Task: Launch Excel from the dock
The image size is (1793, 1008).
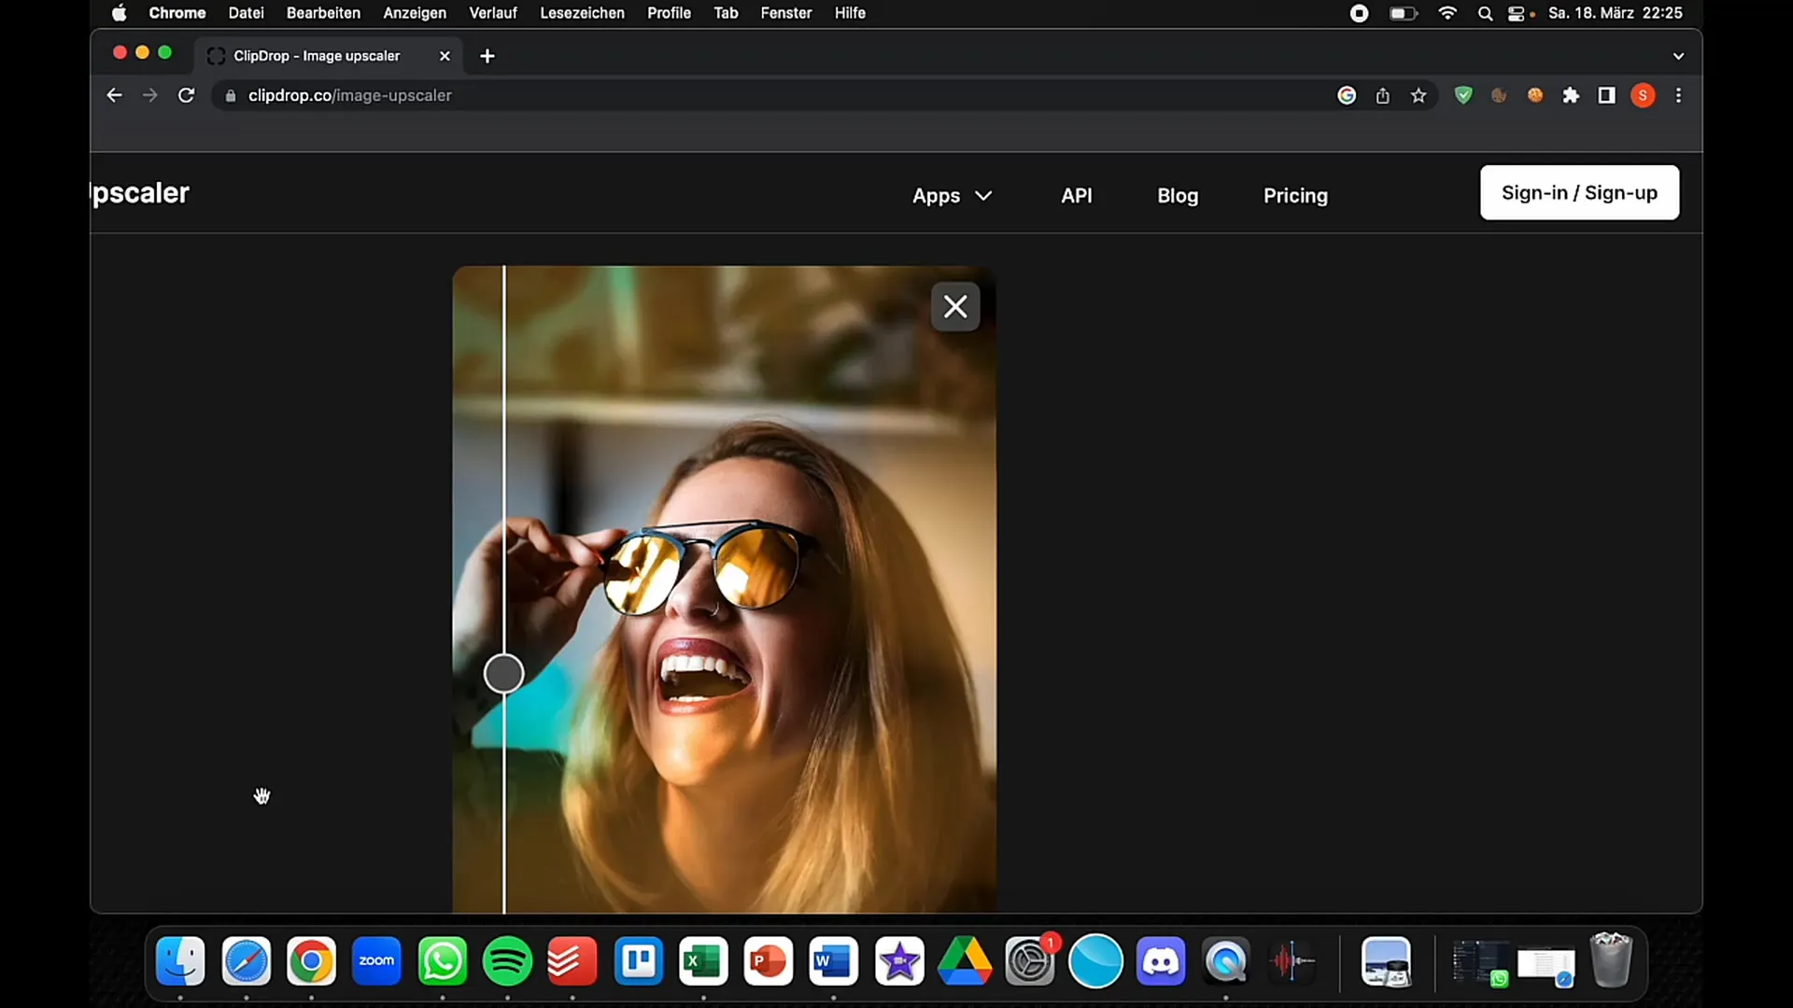Action: (703, 961)
